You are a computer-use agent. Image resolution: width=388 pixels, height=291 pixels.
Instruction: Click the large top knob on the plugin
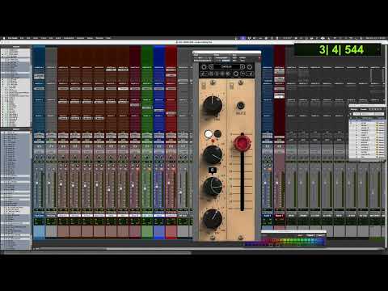(x=213, y=105)
